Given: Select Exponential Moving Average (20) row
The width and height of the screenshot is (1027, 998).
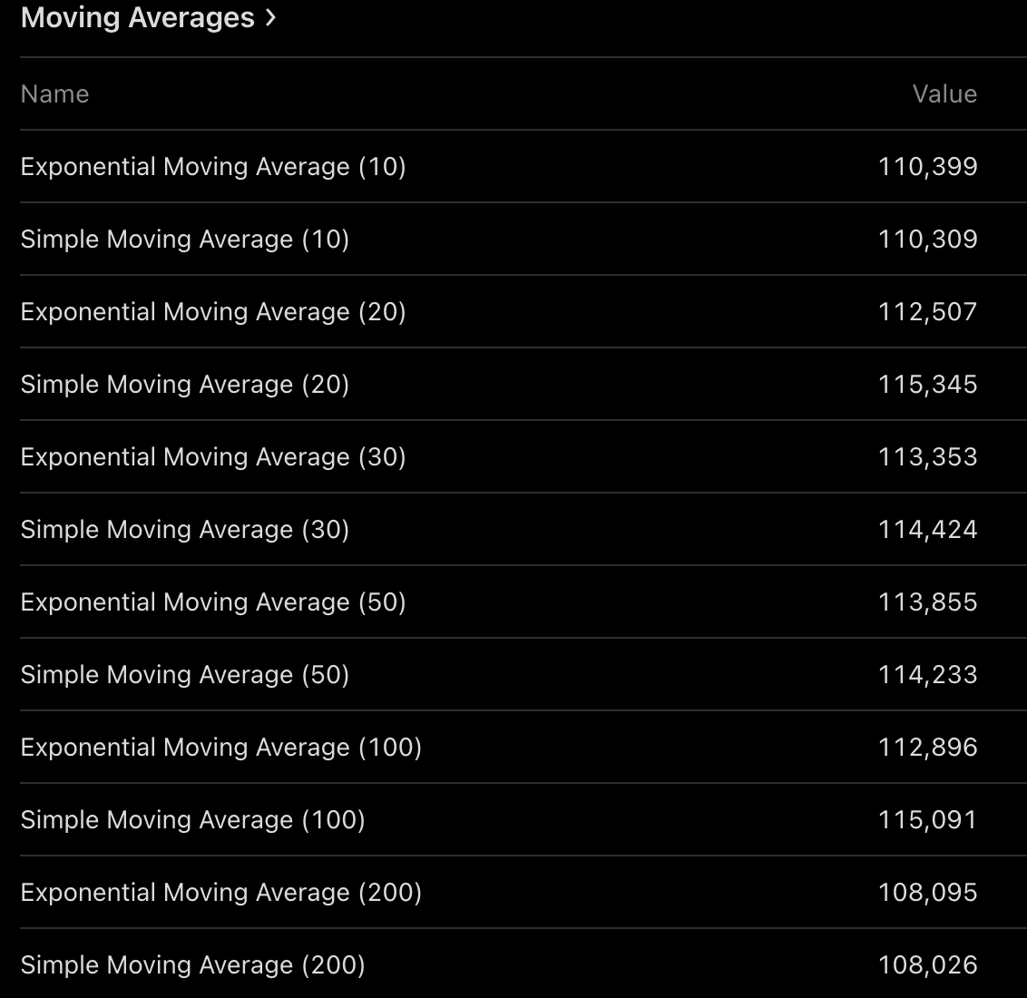Looking at the screenshot, I should (x=213, y=312).
